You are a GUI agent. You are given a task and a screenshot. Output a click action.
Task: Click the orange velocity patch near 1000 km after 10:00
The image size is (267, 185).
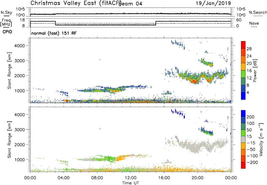point(120,157)
